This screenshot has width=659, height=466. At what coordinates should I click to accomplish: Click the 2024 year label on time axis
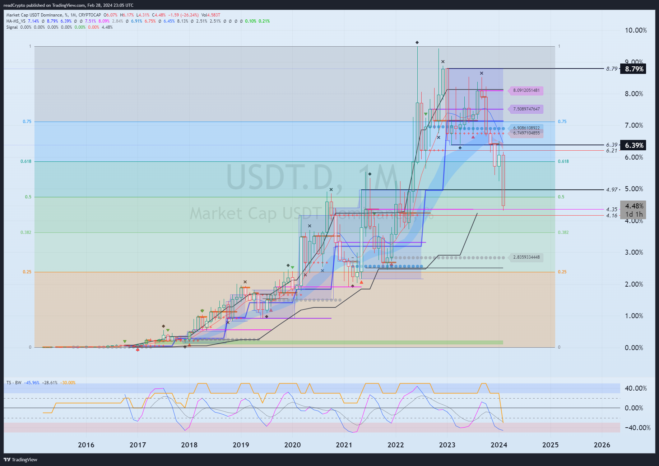click(x=499, y=445)
